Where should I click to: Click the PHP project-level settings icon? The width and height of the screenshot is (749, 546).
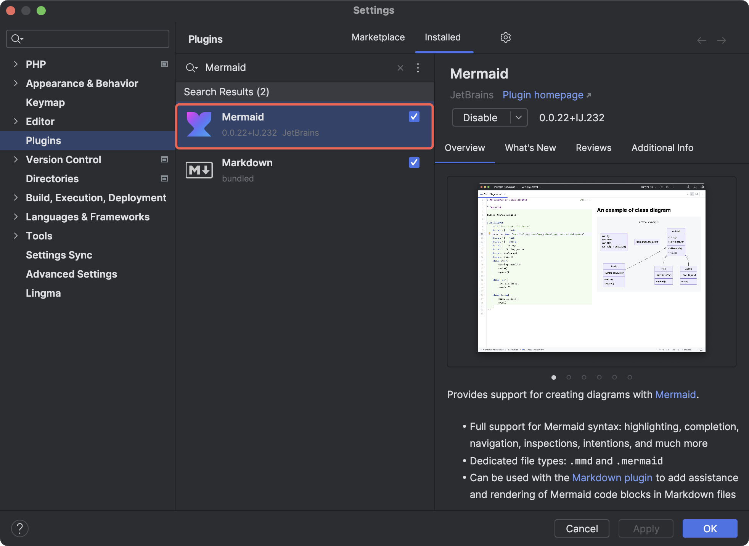164,64
